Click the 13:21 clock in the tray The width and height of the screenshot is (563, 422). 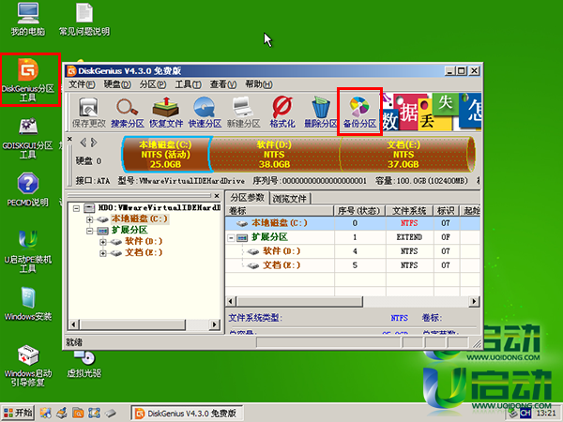click(x=546, y=414)
